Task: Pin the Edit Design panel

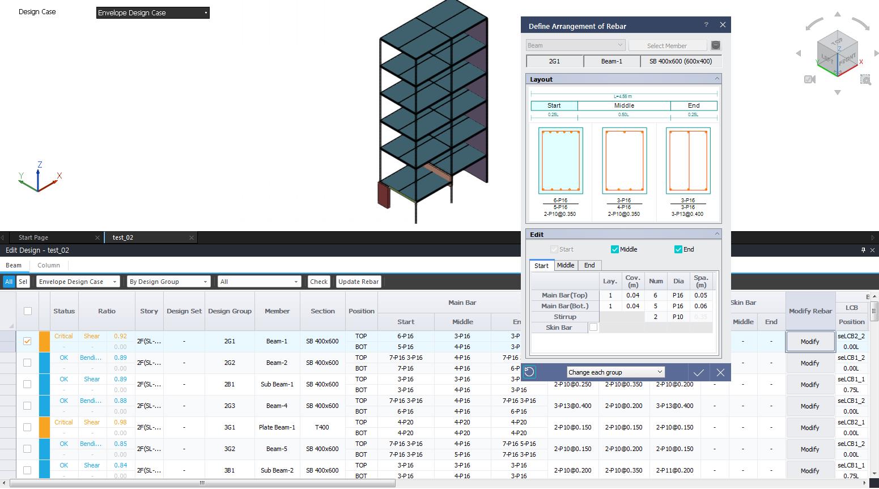Action: pos(863,250)
